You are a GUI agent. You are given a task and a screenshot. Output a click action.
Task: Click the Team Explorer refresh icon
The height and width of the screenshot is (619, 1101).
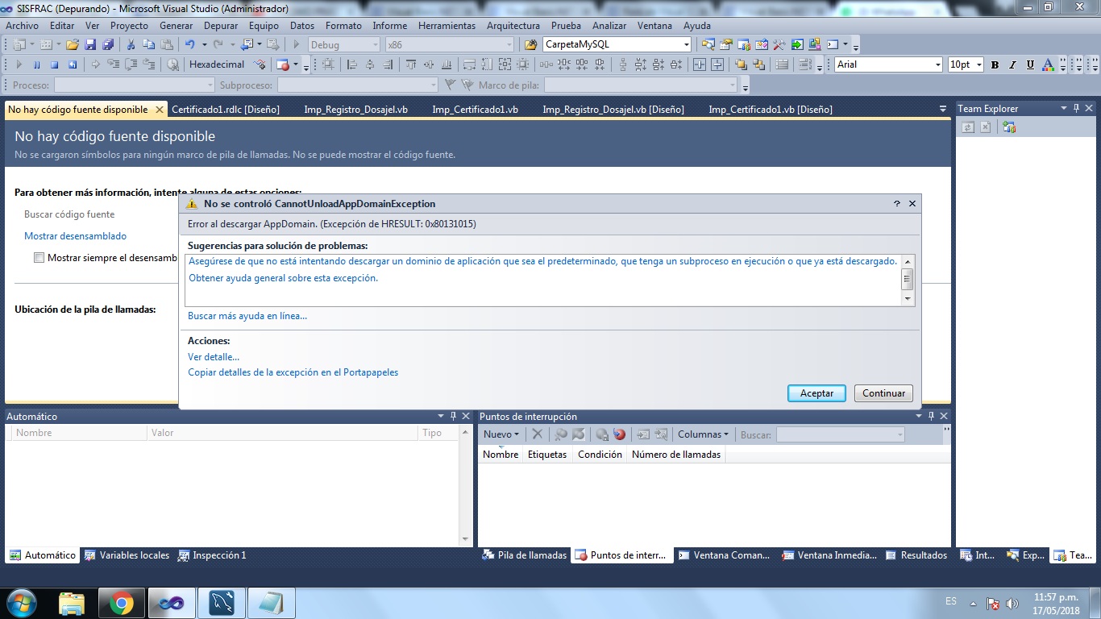(968, 127)
